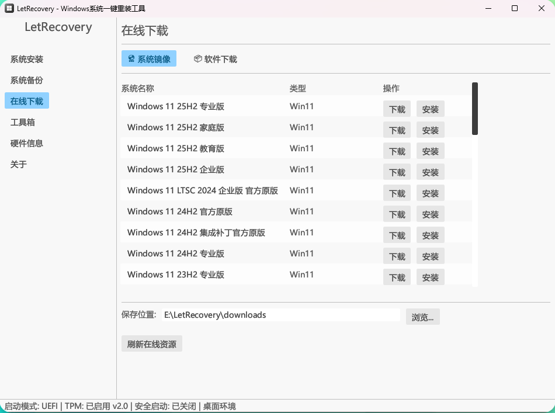Click 安全启动: 已关闭 status entry

click(165, 406)
